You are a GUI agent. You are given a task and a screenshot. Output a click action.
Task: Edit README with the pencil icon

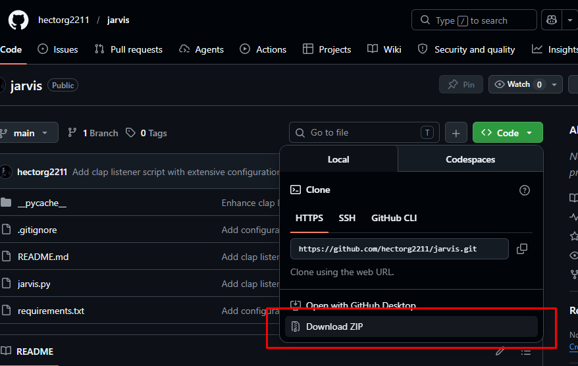500,352
